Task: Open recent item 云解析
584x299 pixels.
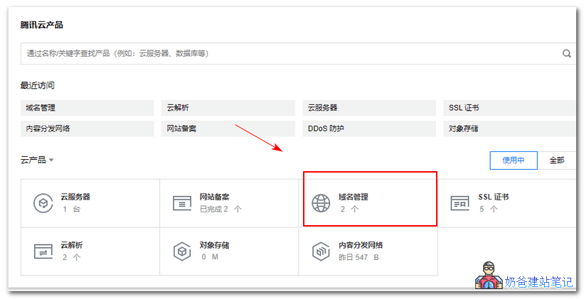Action: click(x=228, y=108)
